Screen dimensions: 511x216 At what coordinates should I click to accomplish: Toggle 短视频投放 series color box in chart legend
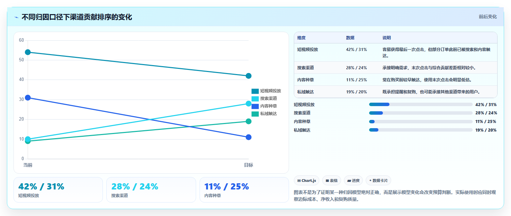point(255,91)
